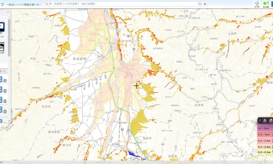The image size is (273, 164).
Task: Toggle the first layer's blue icon in the list
Action: 1,79
